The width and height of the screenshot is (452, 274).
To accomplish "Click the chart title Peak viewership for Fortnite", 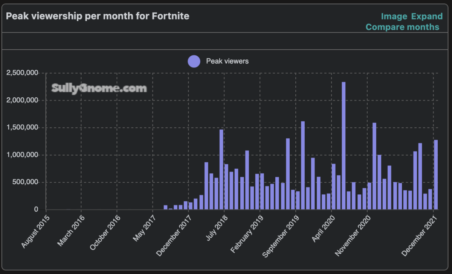I will [97, 16].
